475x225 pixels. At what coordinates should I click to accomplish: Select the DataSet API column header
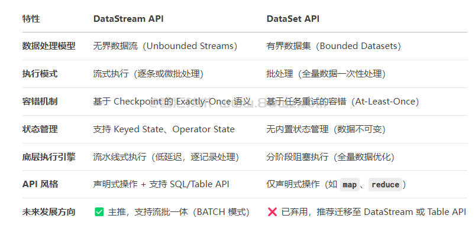coord(293,19)
